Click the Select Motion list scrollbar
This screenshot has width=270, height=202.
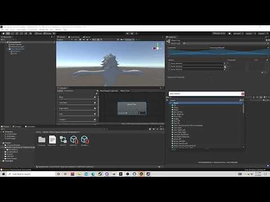pyautogui.click(x=244, y=108)
